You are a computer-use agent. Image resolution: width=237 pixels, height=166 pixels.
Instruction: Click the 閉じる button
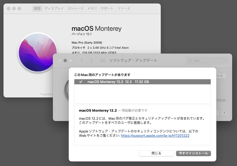tap(156, 153)
